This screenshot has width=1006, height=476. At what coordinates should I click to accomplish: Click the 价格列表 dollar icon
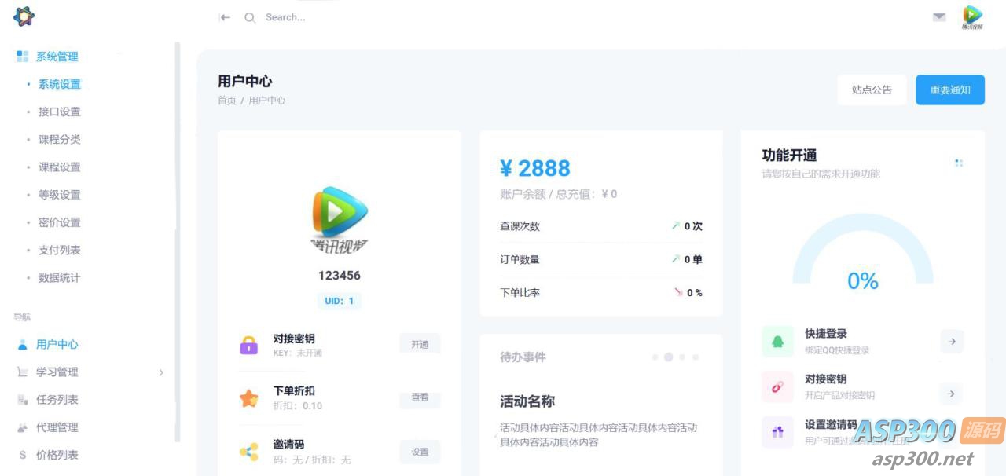(x=23, y=455)
